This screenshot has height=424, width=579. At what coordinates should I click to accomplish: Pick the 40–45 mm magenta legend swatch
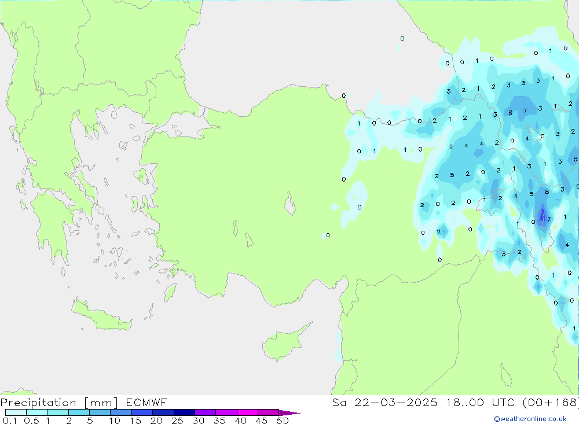click(247, 412)
